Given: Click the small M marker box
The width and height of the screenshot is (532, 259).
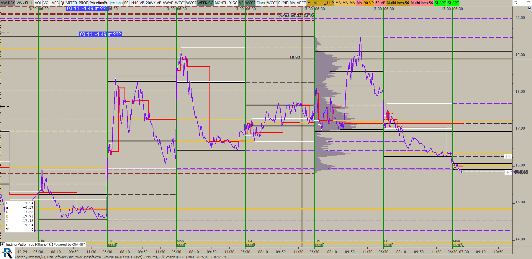Looking at the screenshot, I should click(529, 9).
